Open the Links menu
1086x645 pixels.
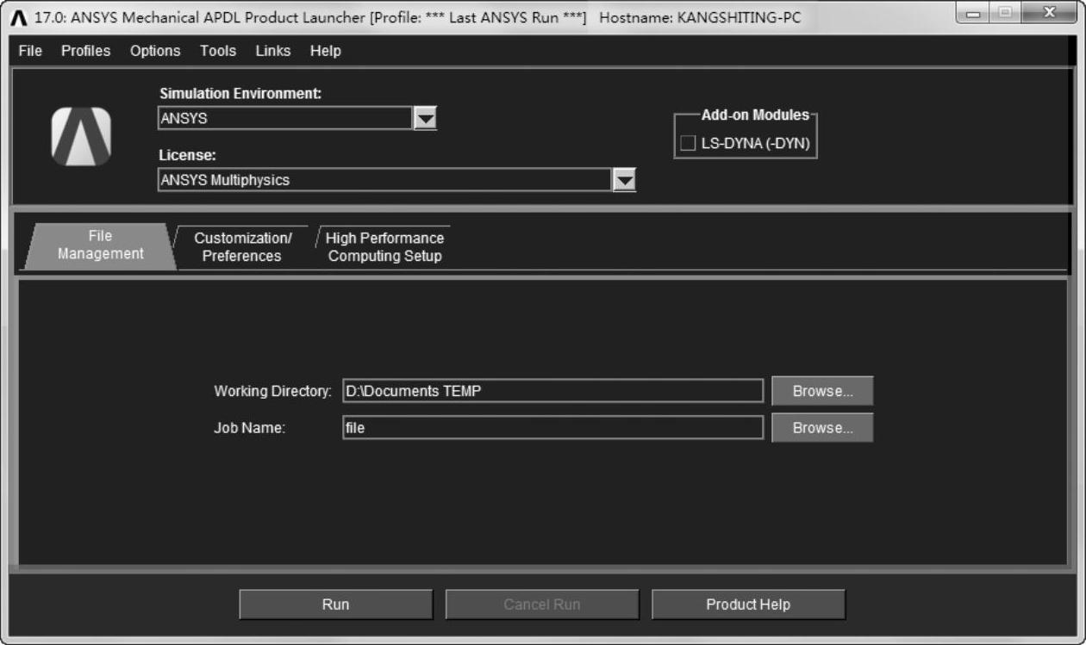point(273,51)
